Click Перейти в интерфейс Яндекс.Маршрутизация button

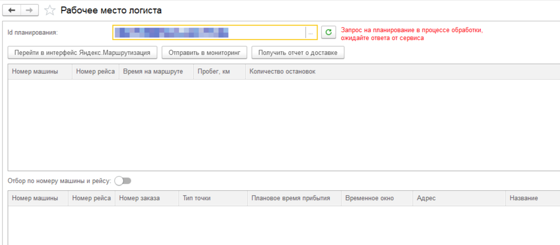pos(82,52)
